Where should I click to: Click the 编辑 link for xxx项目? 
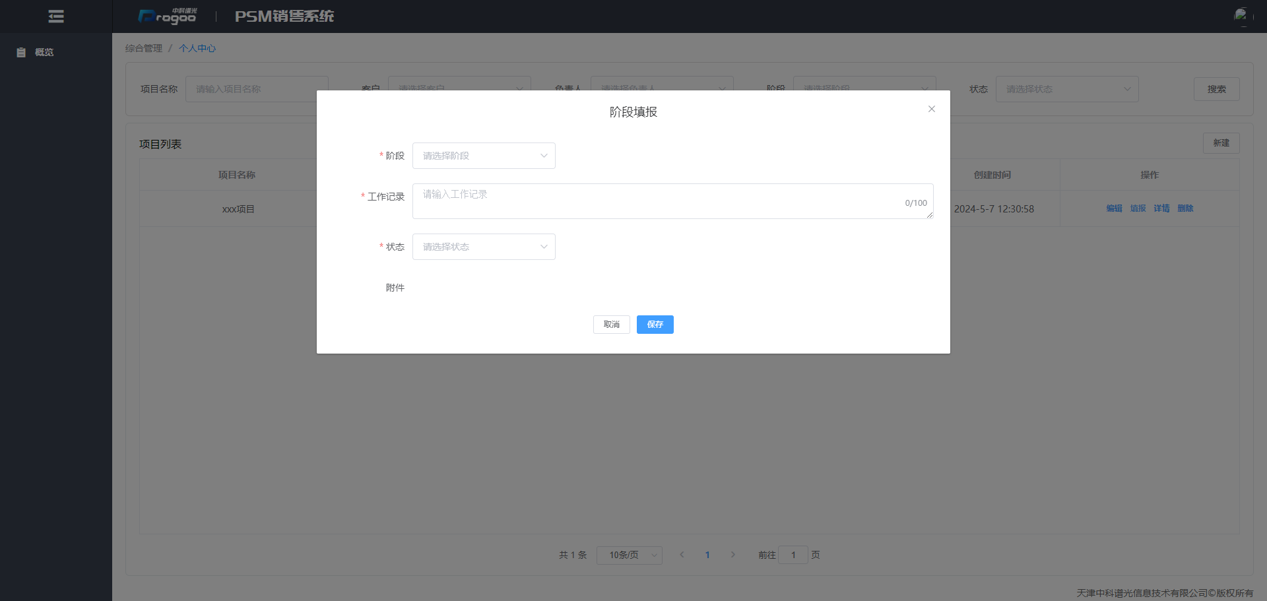coord(1114,208)
